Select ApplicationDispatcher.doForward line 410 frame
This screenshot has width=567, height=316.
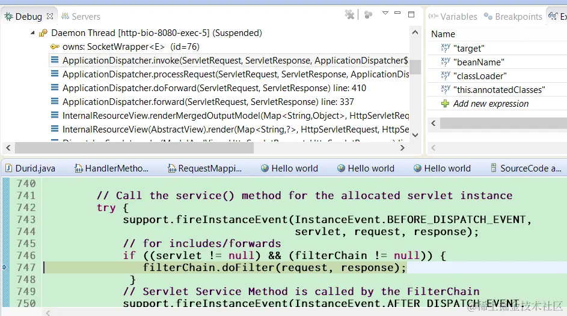(214, 88)
